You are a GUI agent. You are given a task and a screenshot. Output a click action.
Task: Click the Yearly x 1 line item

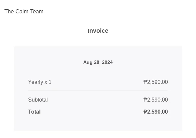click(40, 82)
